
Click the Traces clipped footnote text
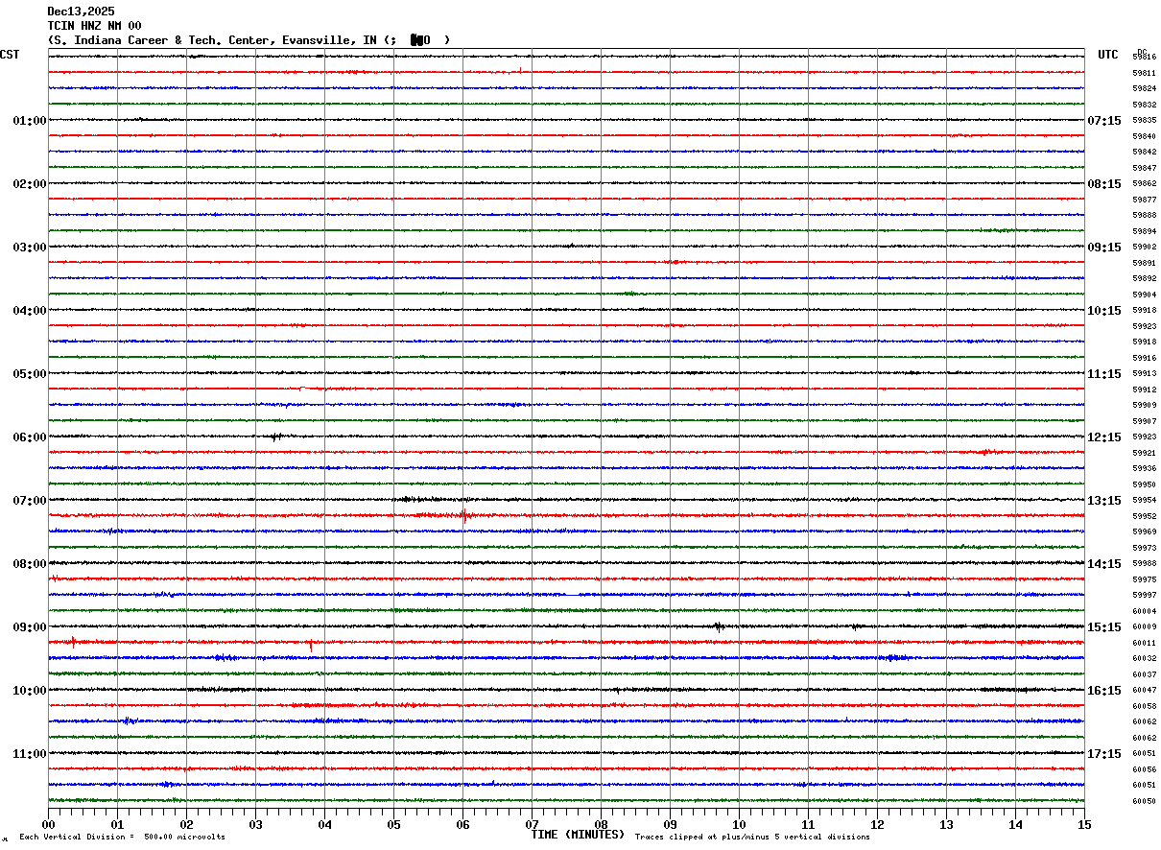tap(752, 838)
